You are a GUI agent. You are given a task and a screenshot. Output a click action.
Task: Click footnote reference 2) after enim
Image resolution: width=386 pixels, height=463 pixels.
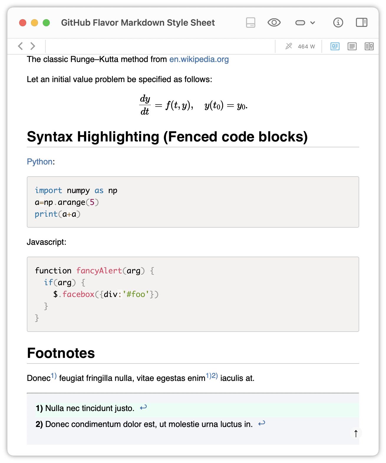click(215, 376)
